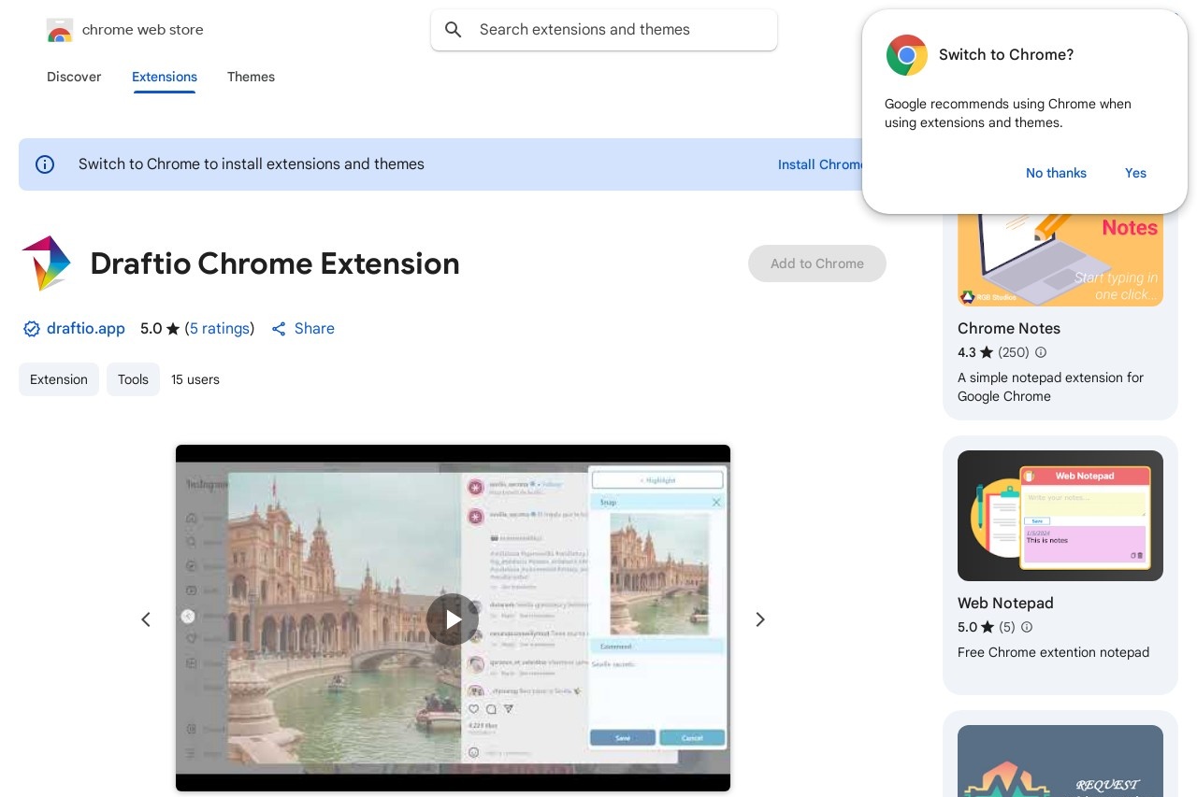
Task: Click the Draftio Chrome Extension heading
Action: (275, 263)
